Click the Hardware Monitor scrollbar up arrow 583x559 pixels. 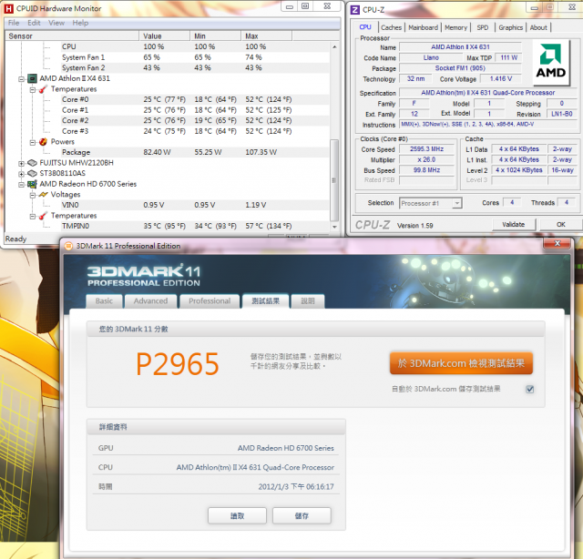pyautogui.click(x=334, y=46)
